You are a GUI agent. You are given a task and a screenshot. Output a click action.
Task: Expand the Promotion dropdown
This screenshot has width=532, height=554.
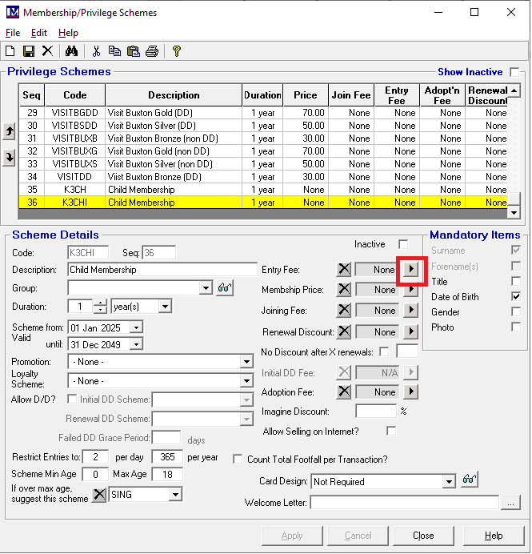coord(246,362)
